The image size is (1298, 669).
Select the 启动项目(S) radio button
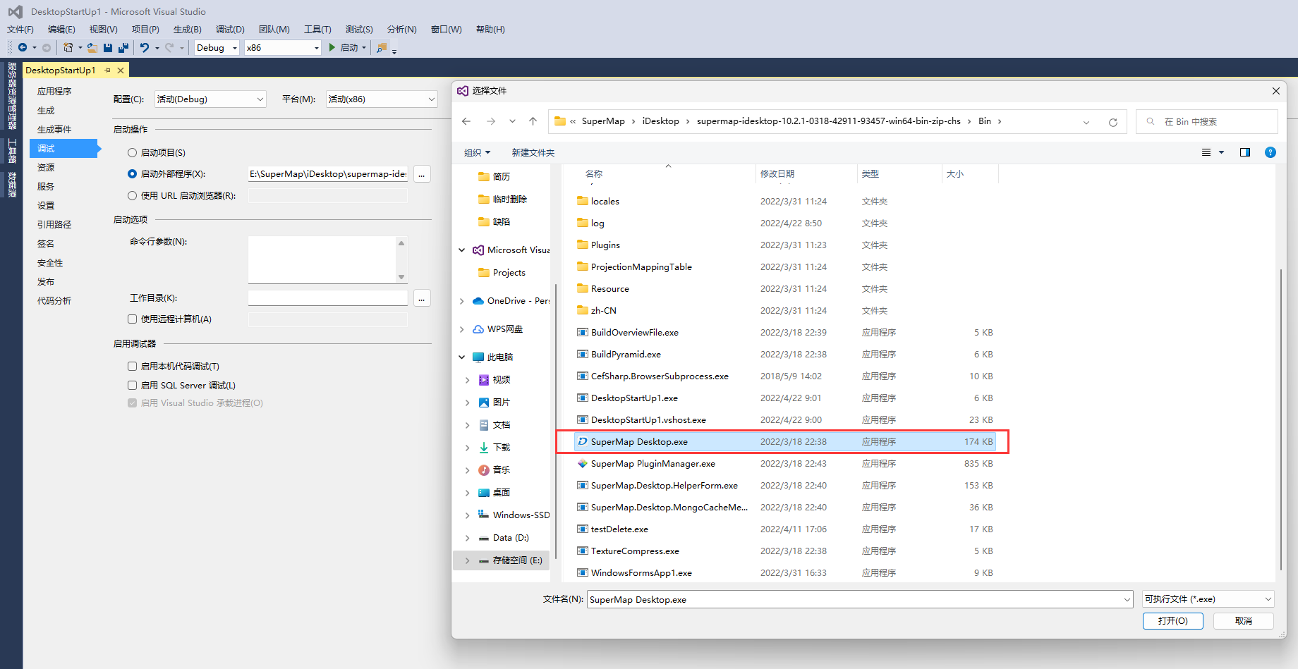click(132, 153)
